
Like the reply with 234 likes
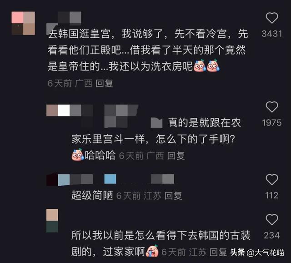point(272,219)
